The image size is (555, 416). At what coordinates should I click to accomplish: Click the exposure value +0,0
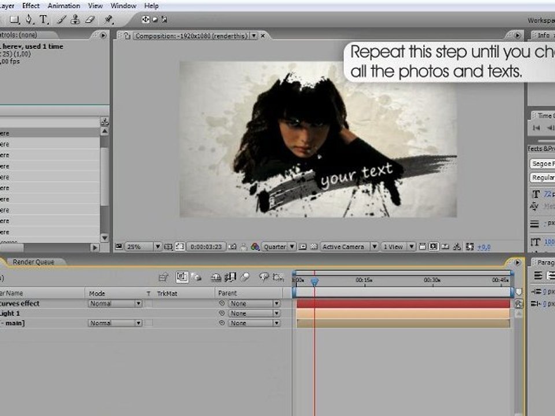click(484, 247)
